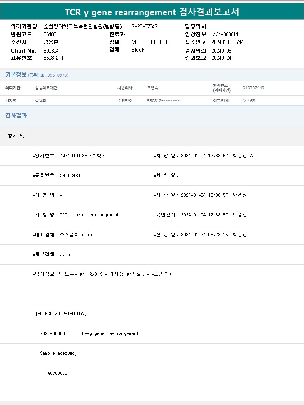Viewport: 304px width, 405px height.
Task: Click the 검사결과보고서 report title banner
Action: (152, 12)
